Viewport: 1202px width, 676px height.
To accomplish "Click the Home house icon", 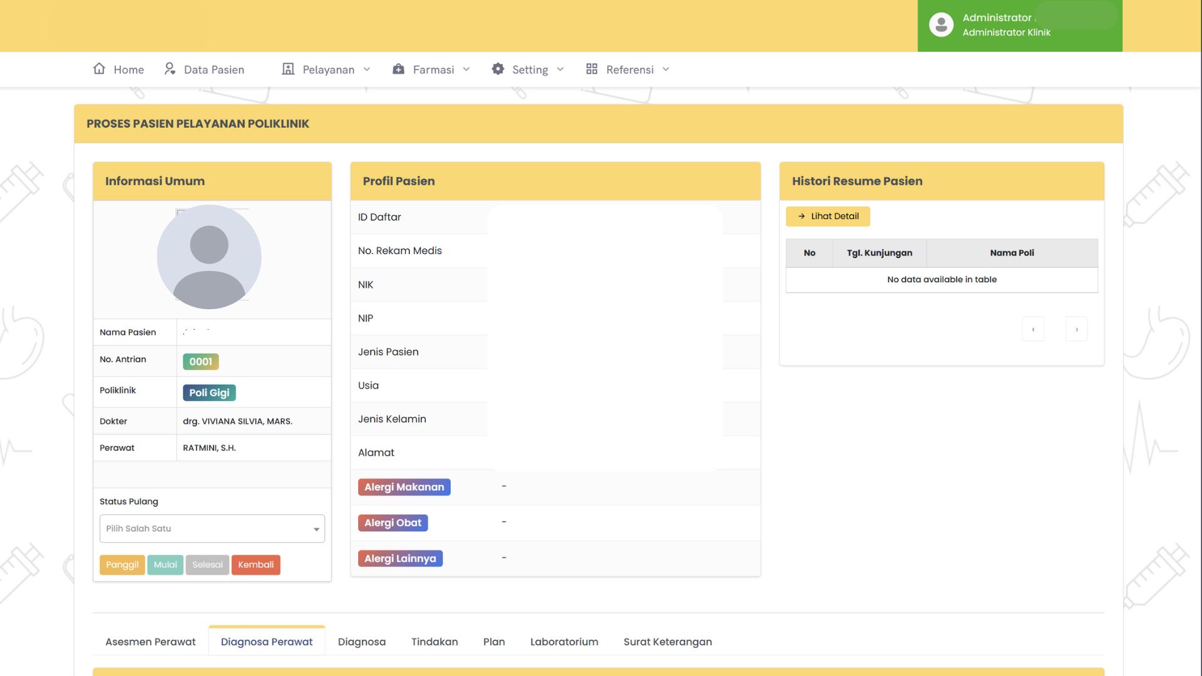I will [x=99, y=69].
